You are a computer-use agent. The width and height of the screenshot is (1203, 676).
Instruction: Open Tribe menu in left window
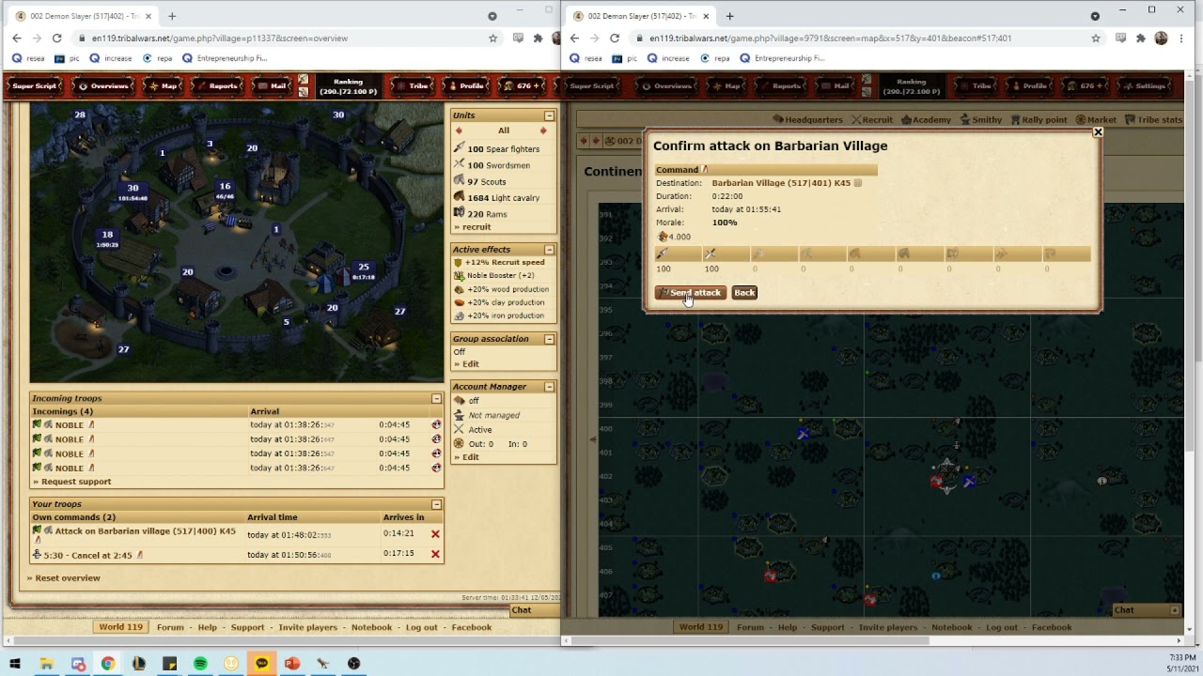[x=413, y=85]
